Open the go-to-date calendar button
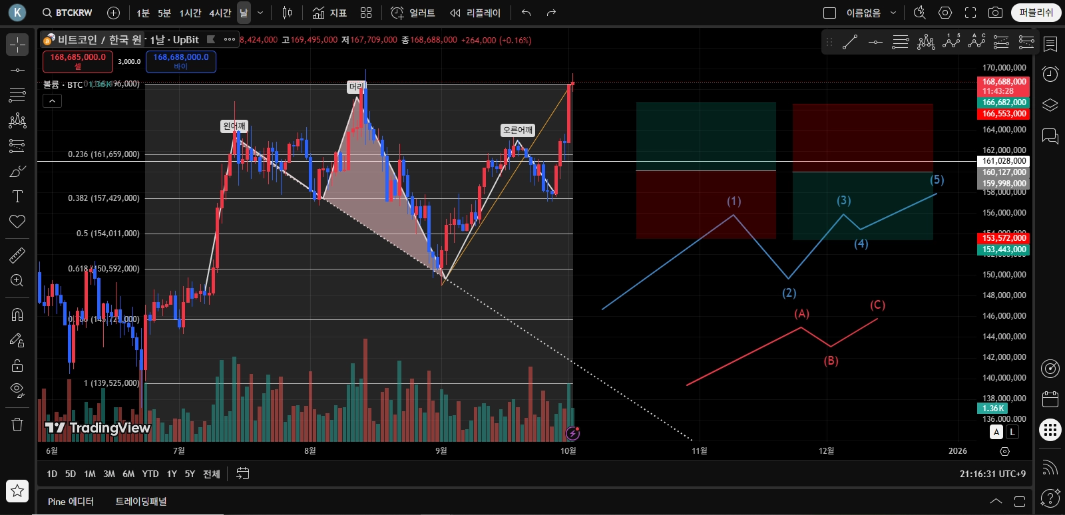This screenshot has height=515, width=1065. 243,474
